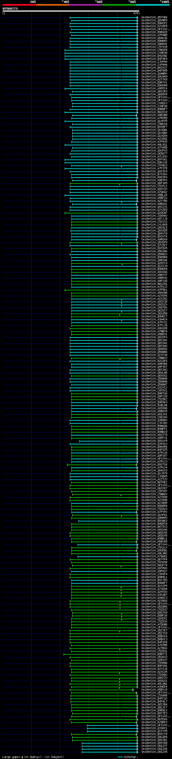Select the UniRef100_B9RTG6 label
This screenshot has width=172, height=759.
click(154, 394)
